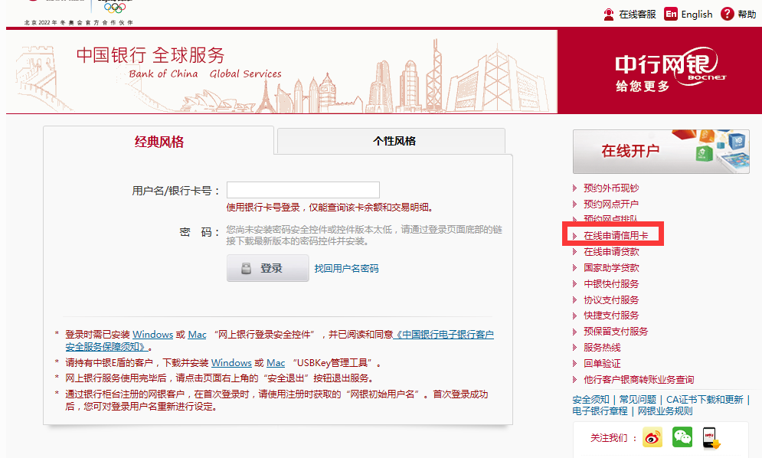Open the 他行客户跟商转账业务查询 link

tap(638, 380)
